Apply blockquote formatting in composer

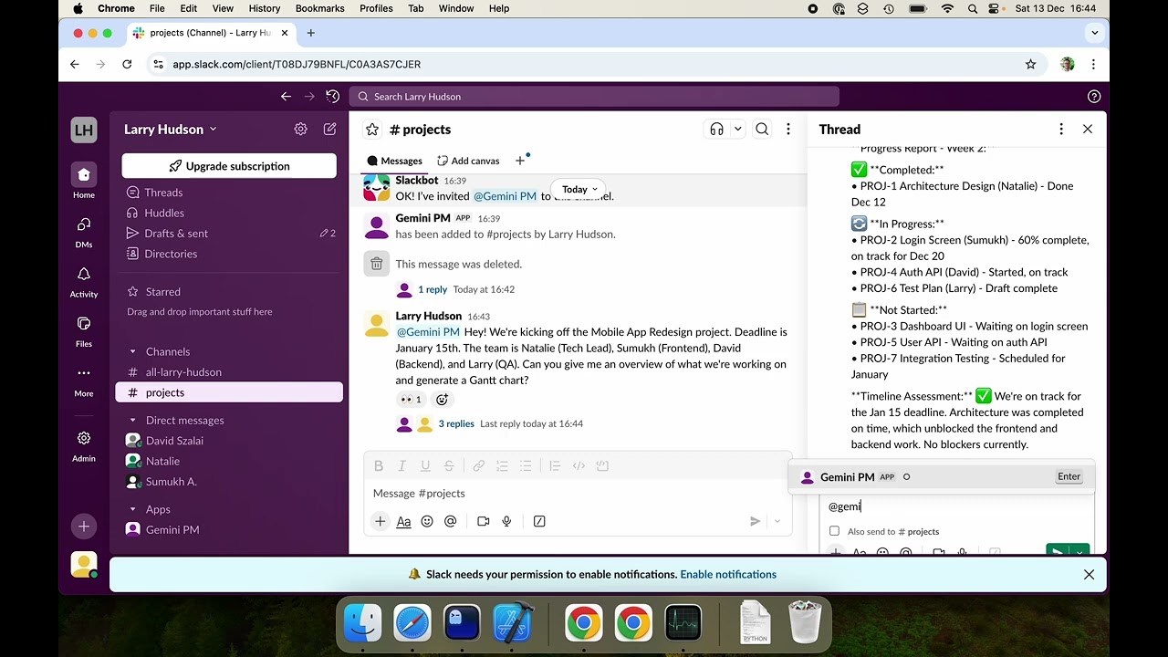555,466
